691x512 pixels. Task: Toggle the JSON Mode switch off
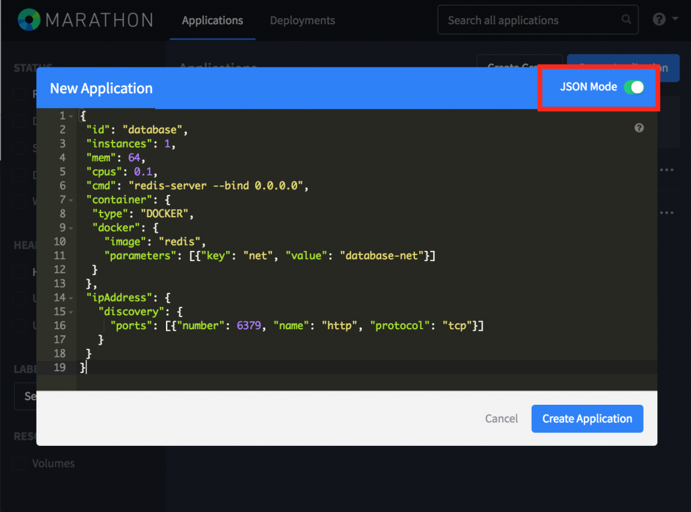(x=634, y=87)
